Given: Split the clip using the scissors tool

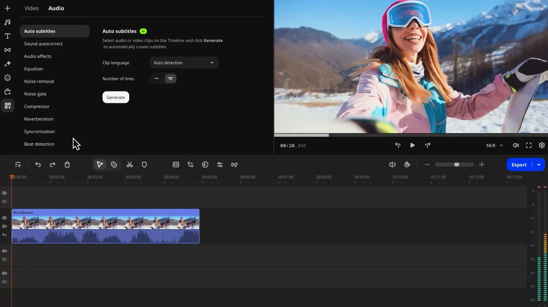Looking at the screenshot, I should pos(130,164).
